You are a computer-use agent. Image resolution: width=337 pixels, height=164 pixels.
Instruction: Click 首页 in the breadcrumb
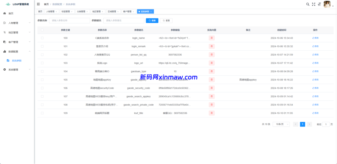click(x=46, y=4)
